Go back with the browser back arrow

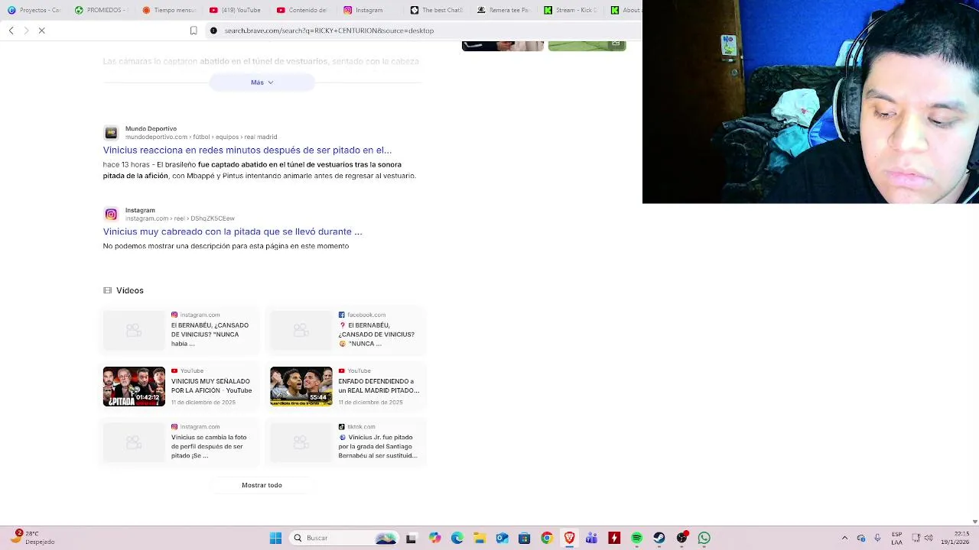click(11, 31)
